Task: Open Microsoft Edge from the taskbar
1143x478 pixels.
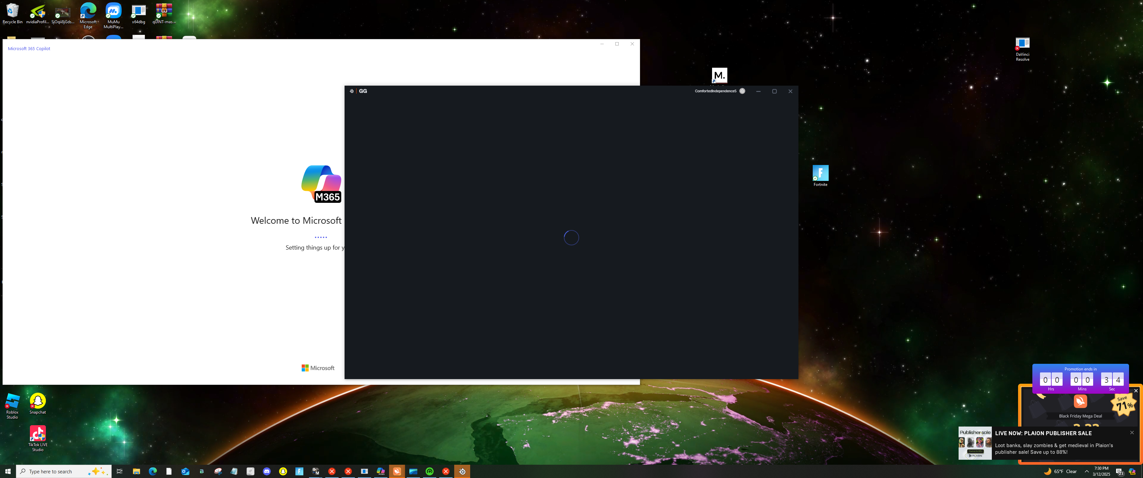Action: 153,471
